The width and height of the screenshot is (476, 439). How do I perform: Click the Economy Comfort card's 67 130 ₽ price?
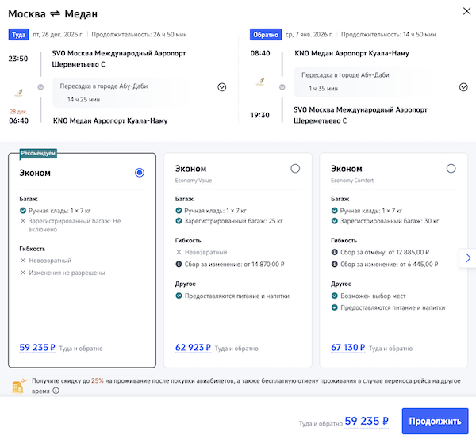pyautogui.click(x=348, y=347)
